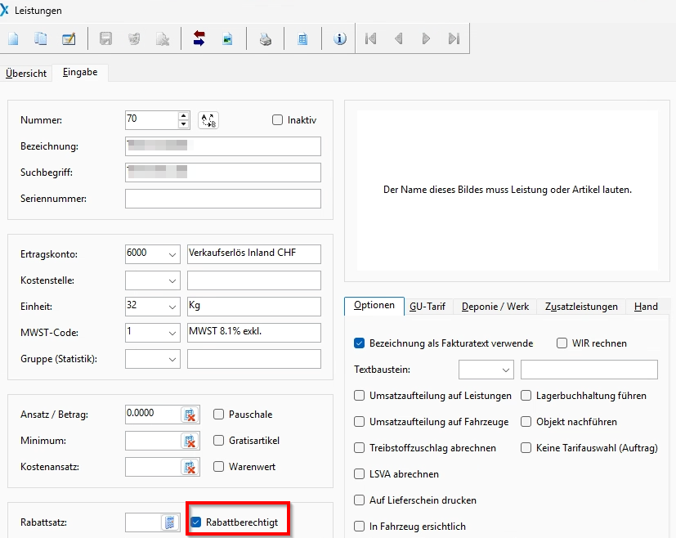This screenshot has width=676, height=538.
Task: Open the info icon in toolbar
Action: point(340,38)
